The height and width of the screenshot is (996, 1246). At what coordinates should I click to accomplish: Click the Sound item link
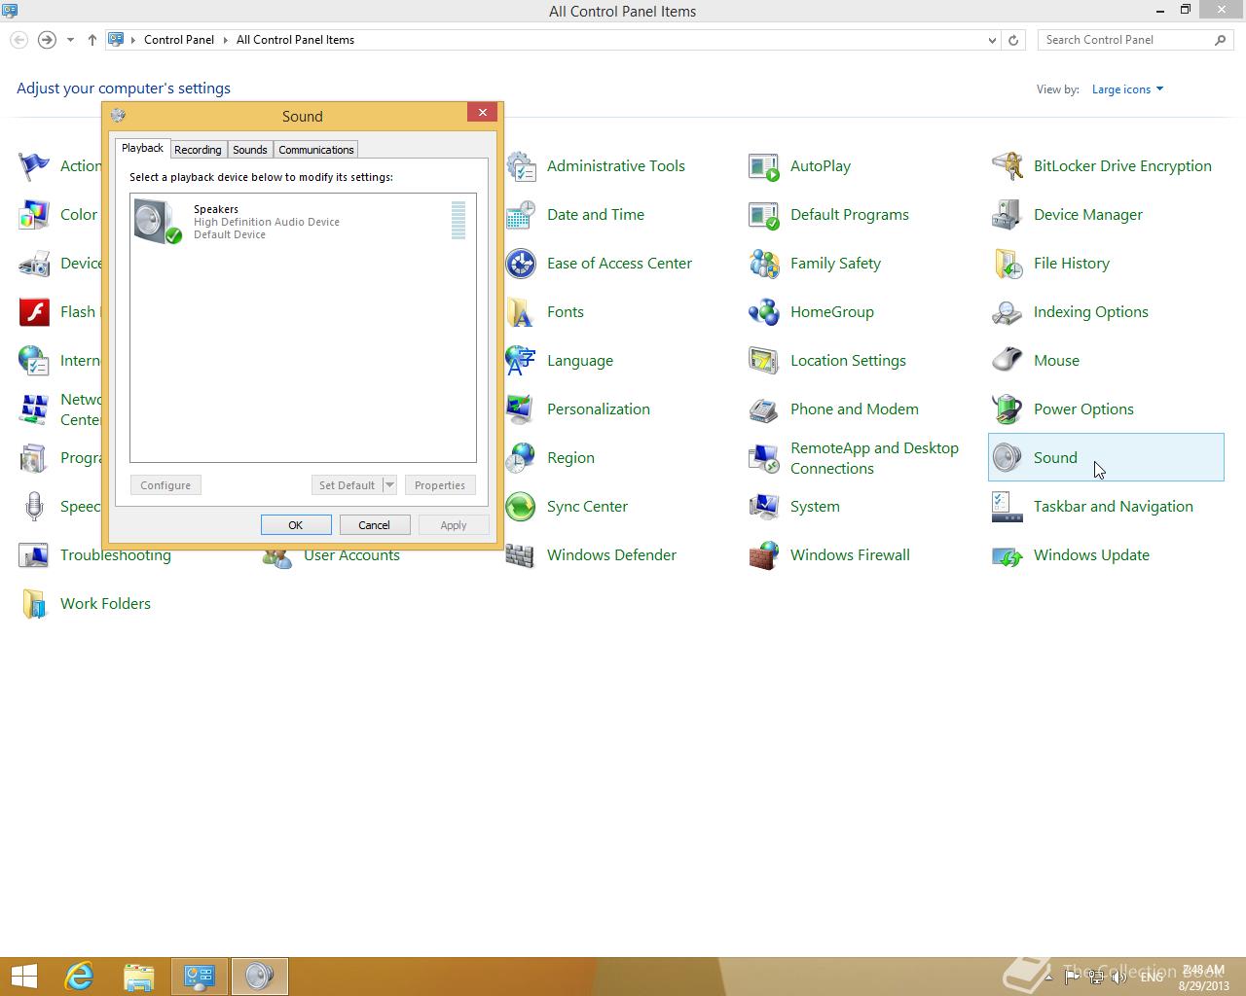tap(1055, 458)
